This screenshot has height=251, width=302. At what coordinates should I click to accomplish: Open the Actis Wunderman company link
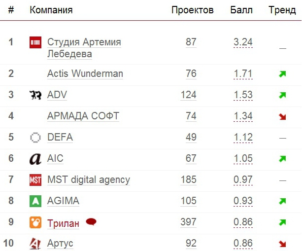(x=85, y=74)
